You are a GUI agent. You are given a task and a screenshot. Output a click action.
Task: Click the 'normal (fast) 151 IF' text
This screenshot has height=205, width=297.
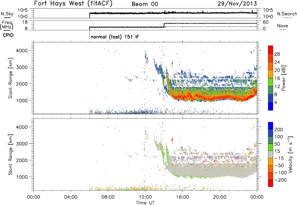(x=115, y=37)
